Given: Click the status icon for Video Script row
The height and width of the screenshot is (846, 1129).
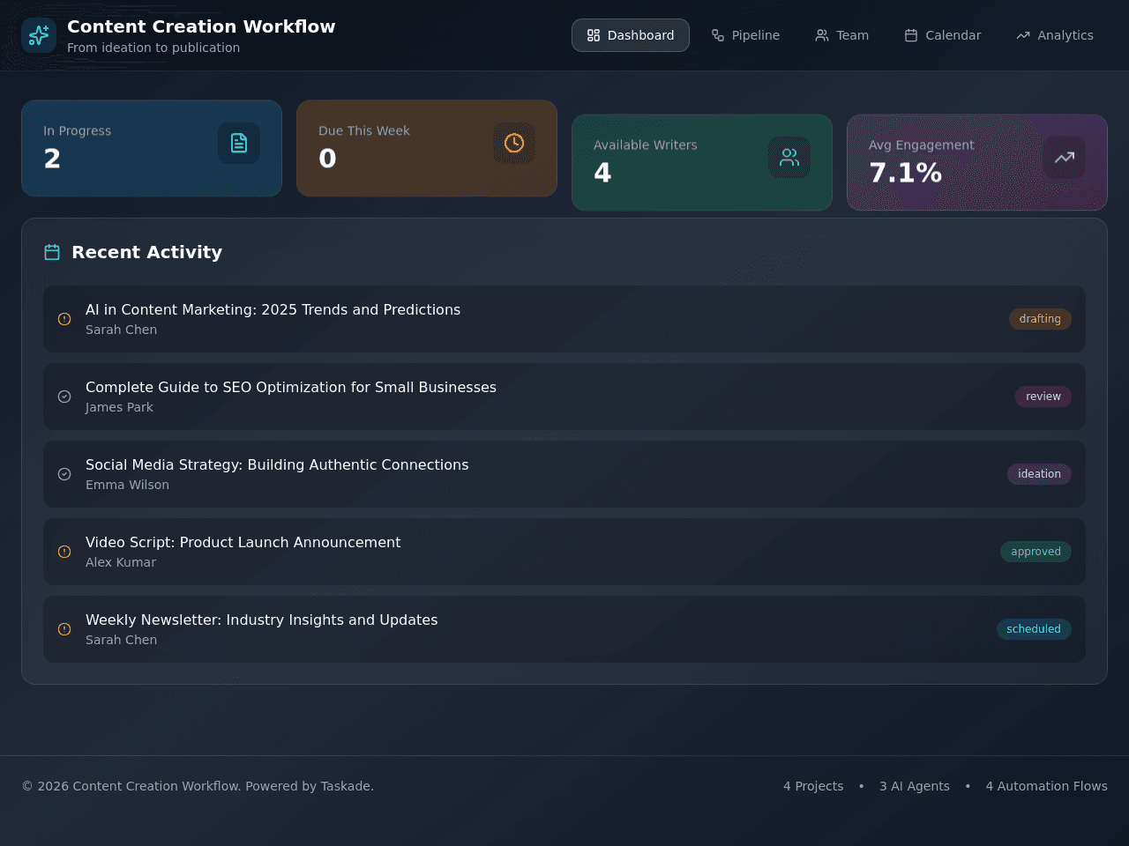Looking at the screenshot, I should [x=64, y=552].
